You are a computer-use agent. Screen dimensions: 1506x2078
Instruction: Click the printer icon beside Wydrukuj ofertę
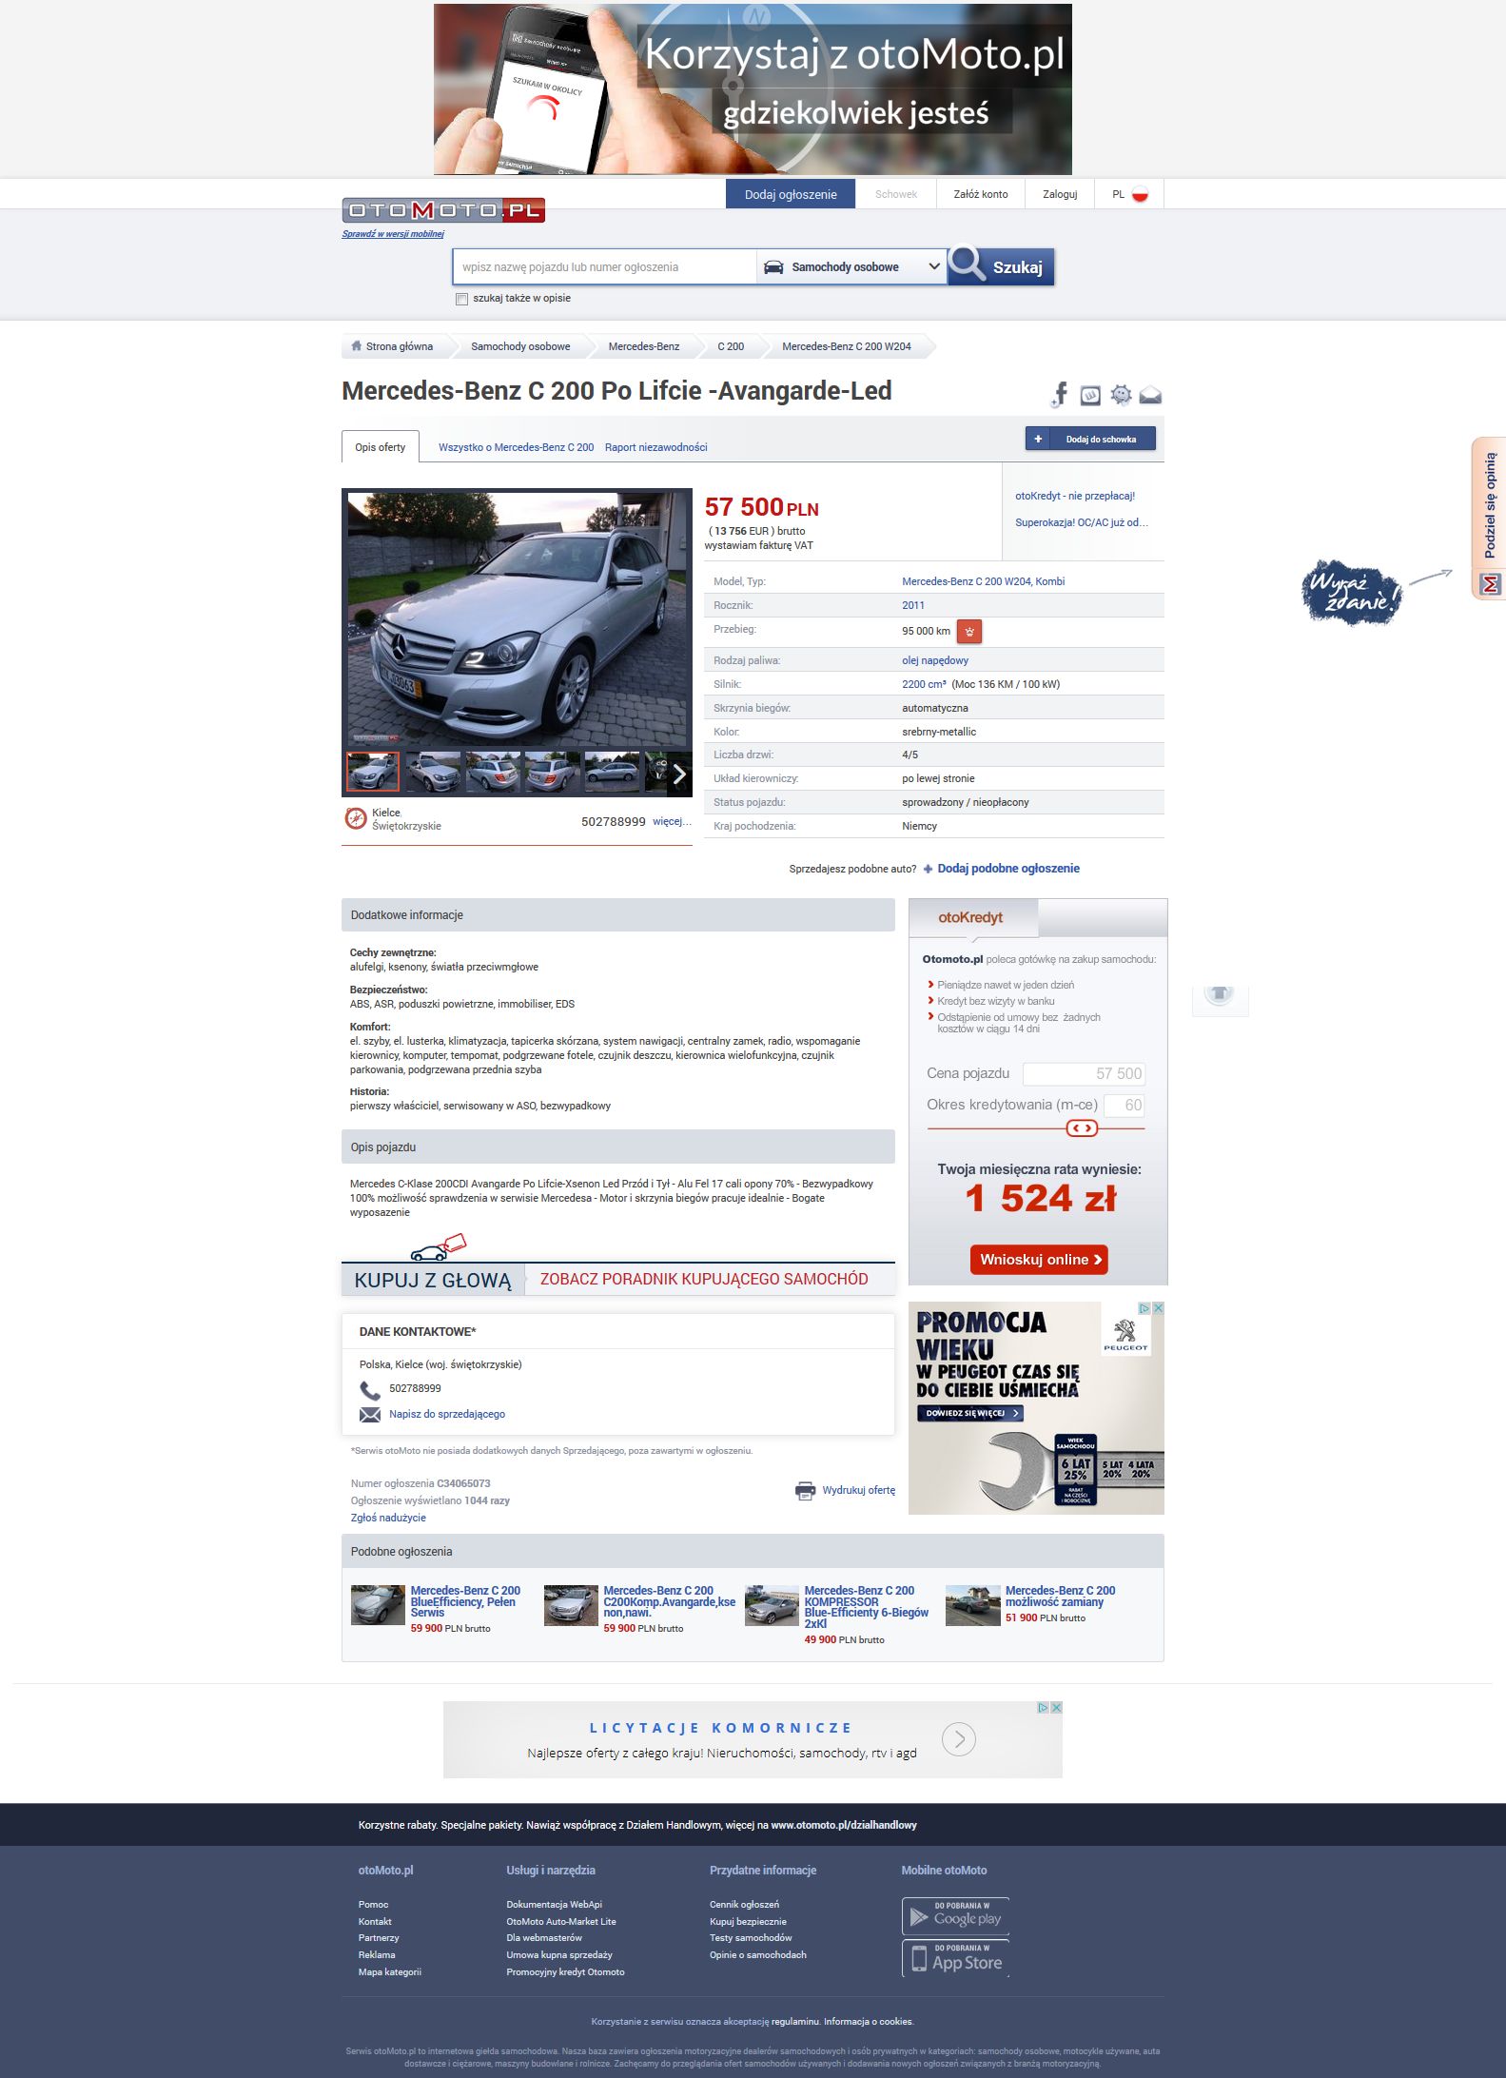click(805, 1490)
